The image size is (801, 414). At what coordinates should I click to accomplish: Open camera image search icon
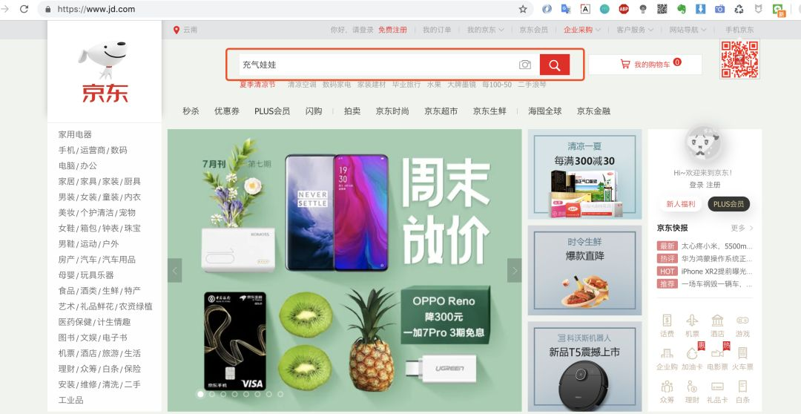(524, 65)
